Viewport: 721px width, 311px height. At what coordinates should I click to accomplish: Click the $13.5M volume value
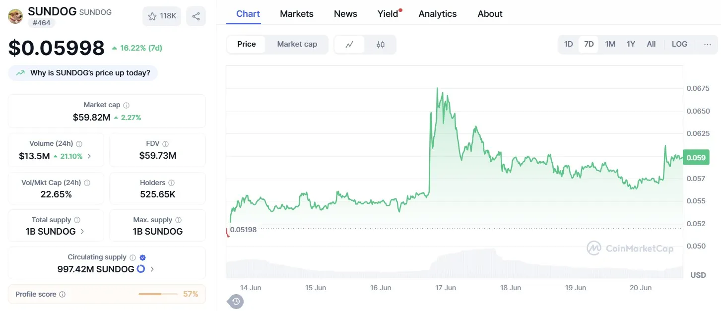[34, 156]
